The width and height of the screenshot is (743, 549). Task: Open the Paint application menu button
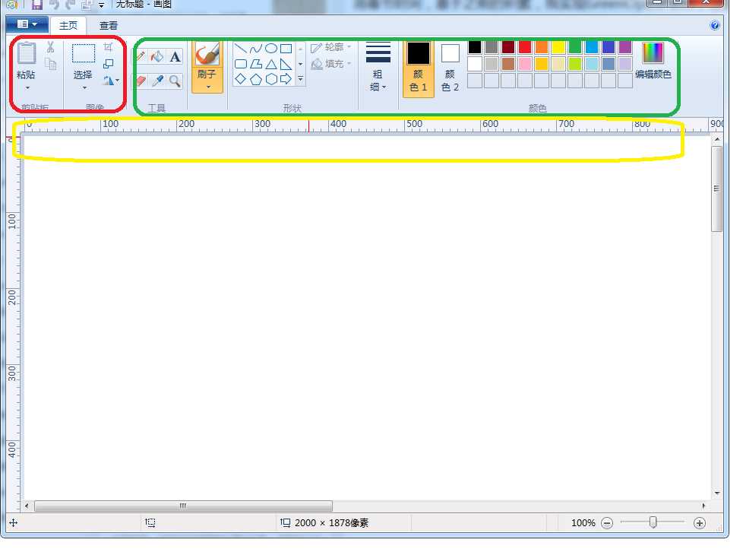[x=27, y=24]
